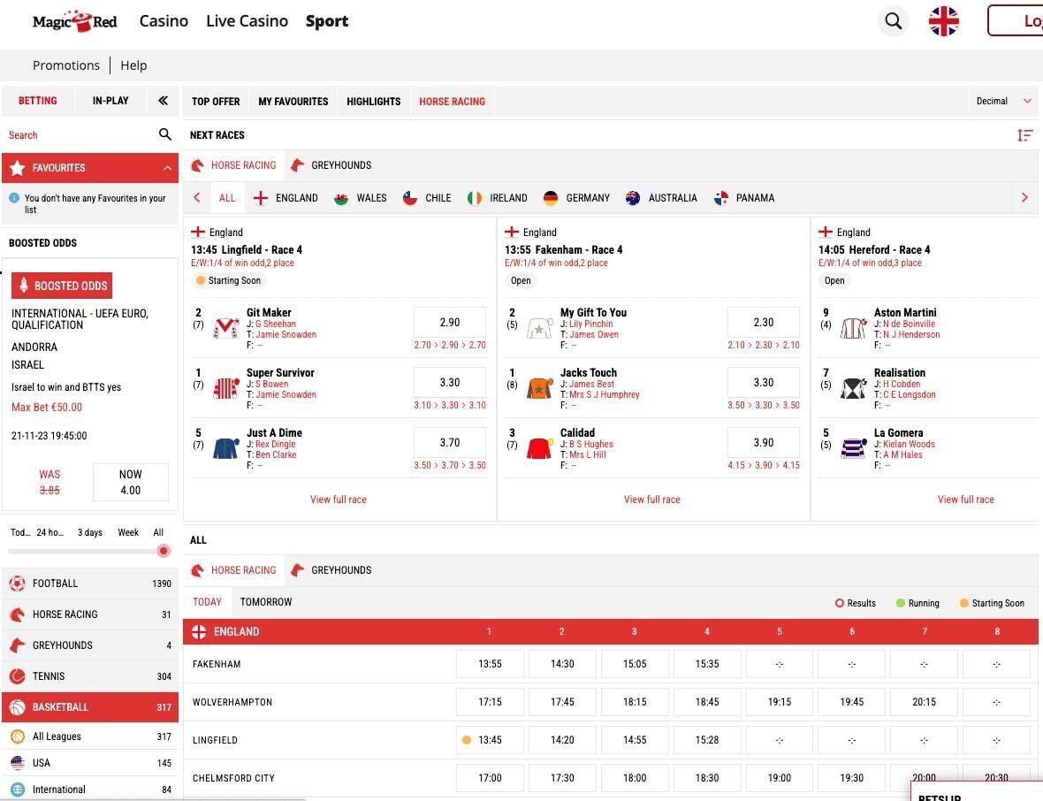Screen dimensions: 1043x801
Task: Select Greyhounds tab under Next Races
Action: (331, 165)
